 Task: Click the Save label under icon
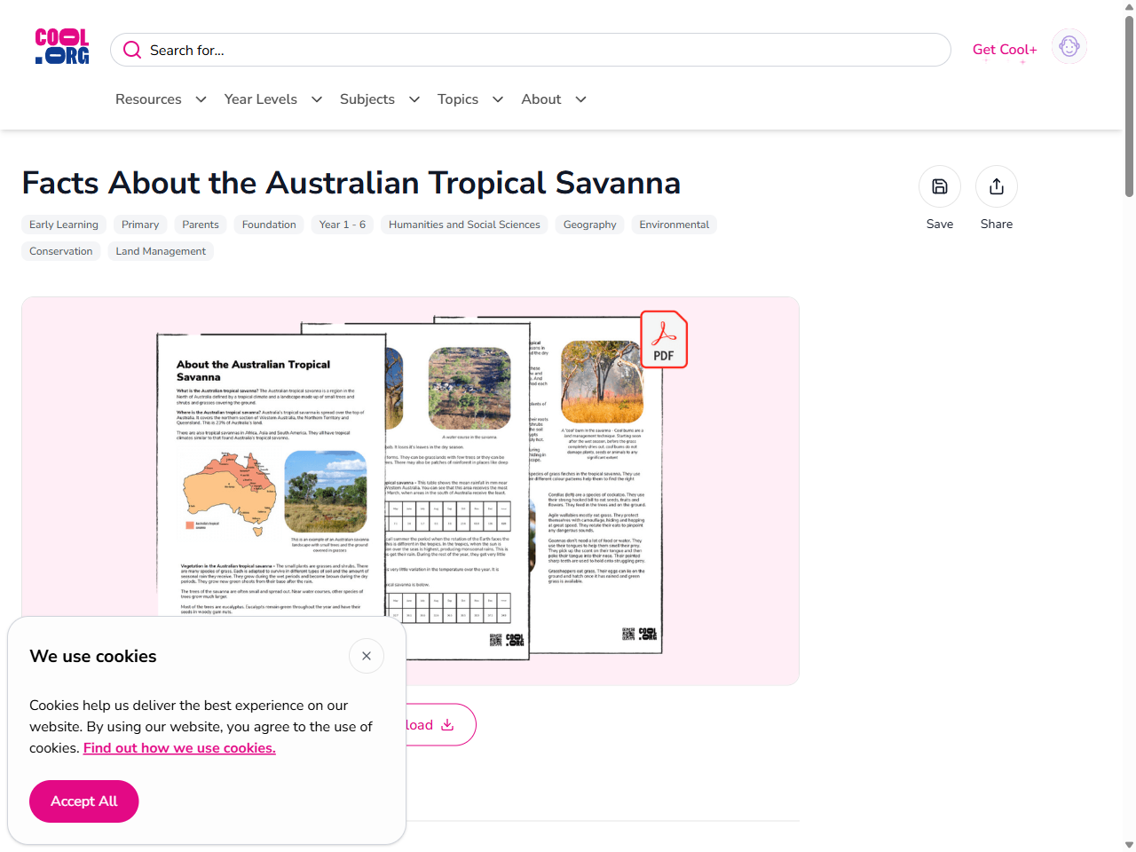coord(940,224)
